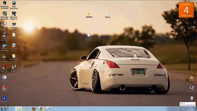Viewport: 197px width, 111px height.
Task: Open the red-and-white logo desktop shortcut
Action: coord(5,89)
